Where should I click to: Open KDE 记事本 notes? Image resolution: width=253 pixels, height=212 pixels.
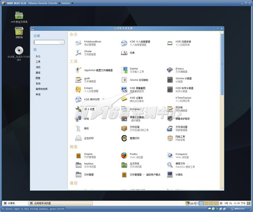(132, 99)
